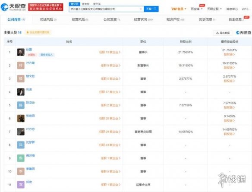Open the VIP会员 dropdown menu
Viewport: 252px width, 192px height.
(x=179, y=9)
